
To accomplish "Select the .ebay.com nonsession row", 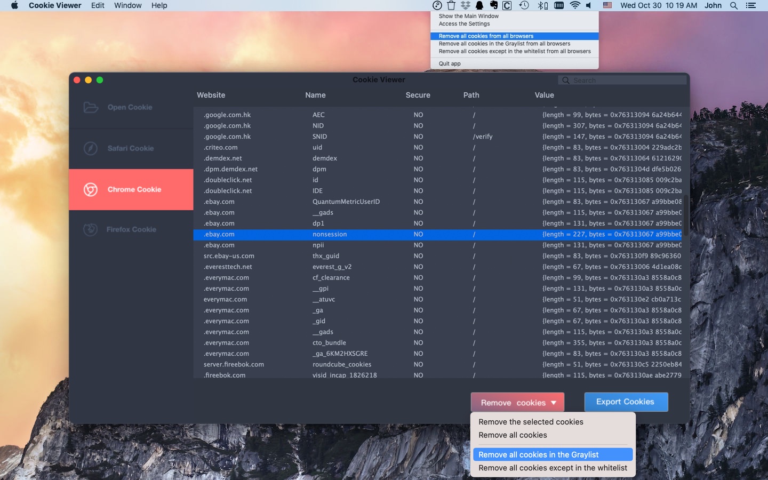I will [438, 234].
